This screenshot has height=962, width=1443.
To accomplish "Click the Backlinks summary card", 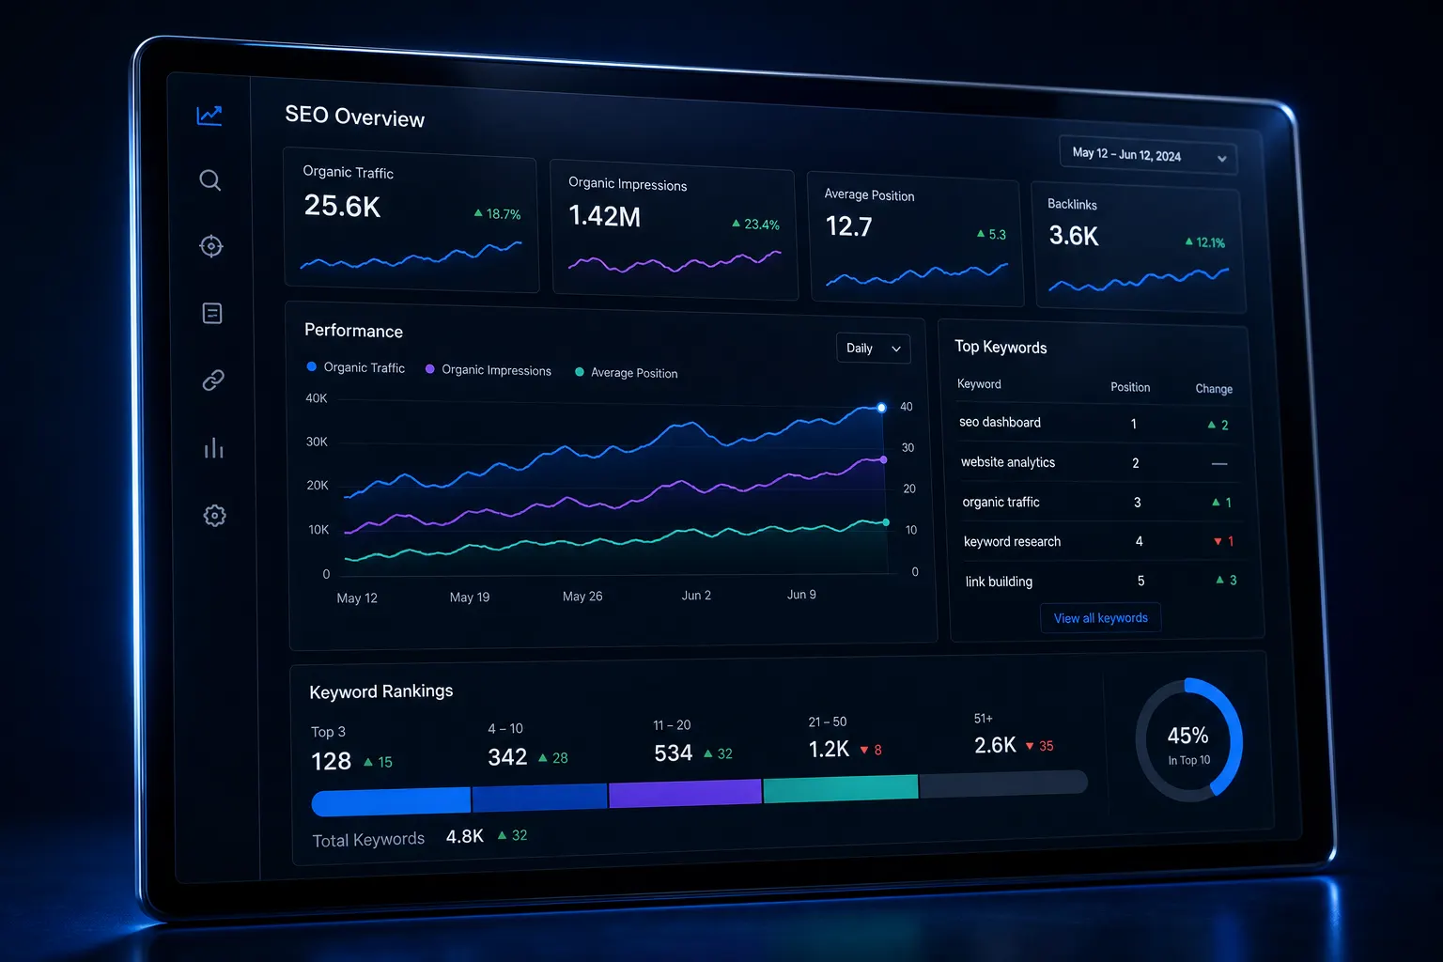I will pyautogui.click(x=1139, y=248).
